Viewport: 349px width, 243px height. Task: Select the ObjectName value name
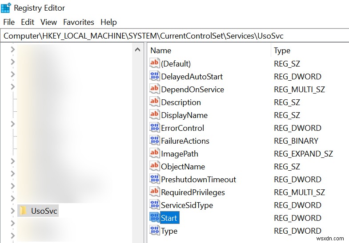coord(183,167)
